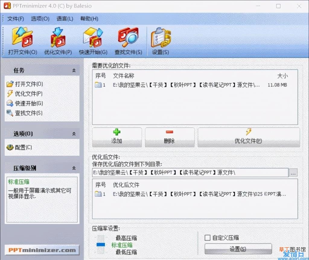Click the 优化文件(P) text in the task panel
The width and height of the screenshot is (309, 260).
coord(29,94)
